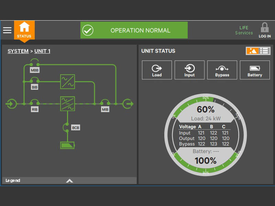Click the Operation Normal status banner
Screen dimensions: 275x206
pos(134,30)
